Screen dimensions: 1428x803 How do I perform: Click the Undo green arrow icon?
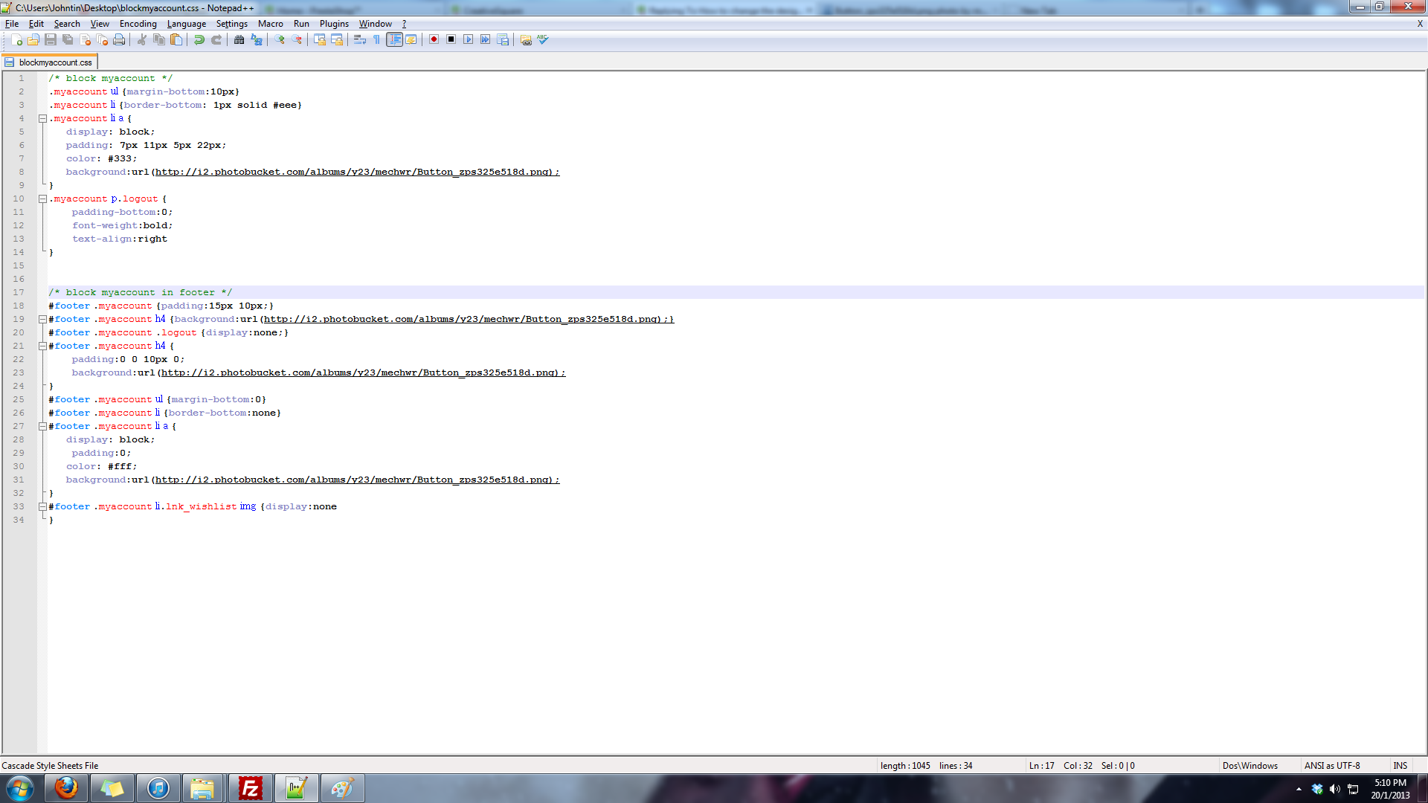coord(199,40)
